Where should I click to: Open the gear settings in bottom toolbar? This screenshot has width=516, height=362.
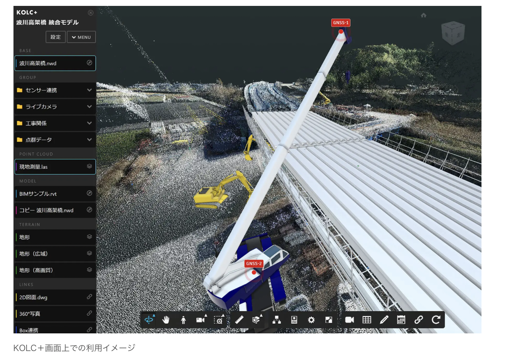[x=311, y=320]
